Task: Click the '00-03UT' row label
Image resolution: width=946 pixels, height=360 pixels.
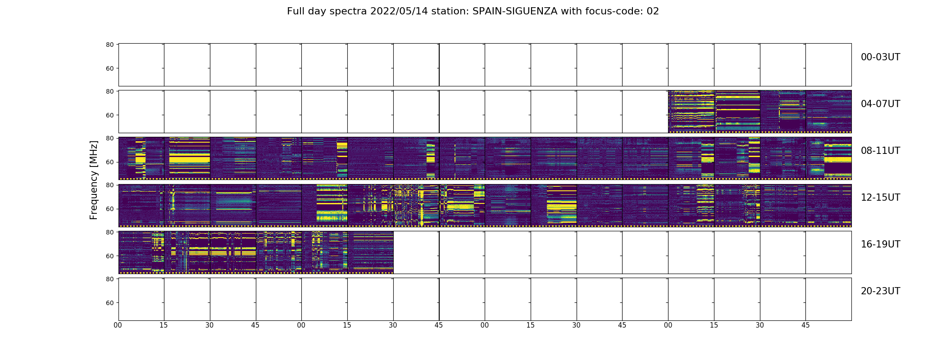Action: point(880,57)
